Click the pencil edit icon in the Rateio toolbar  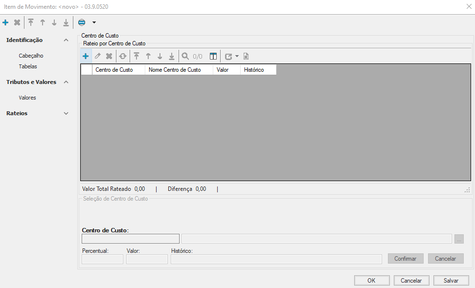point(98,56)
